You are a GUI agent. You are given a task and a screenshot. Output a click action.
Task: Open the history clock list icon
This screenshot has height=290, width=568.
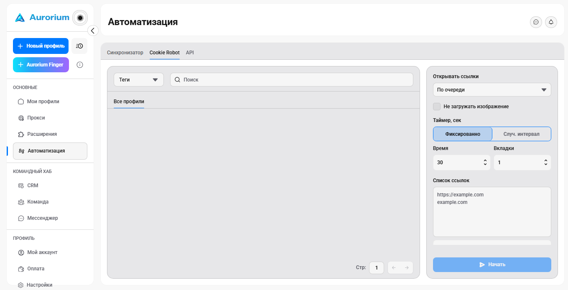79,46
